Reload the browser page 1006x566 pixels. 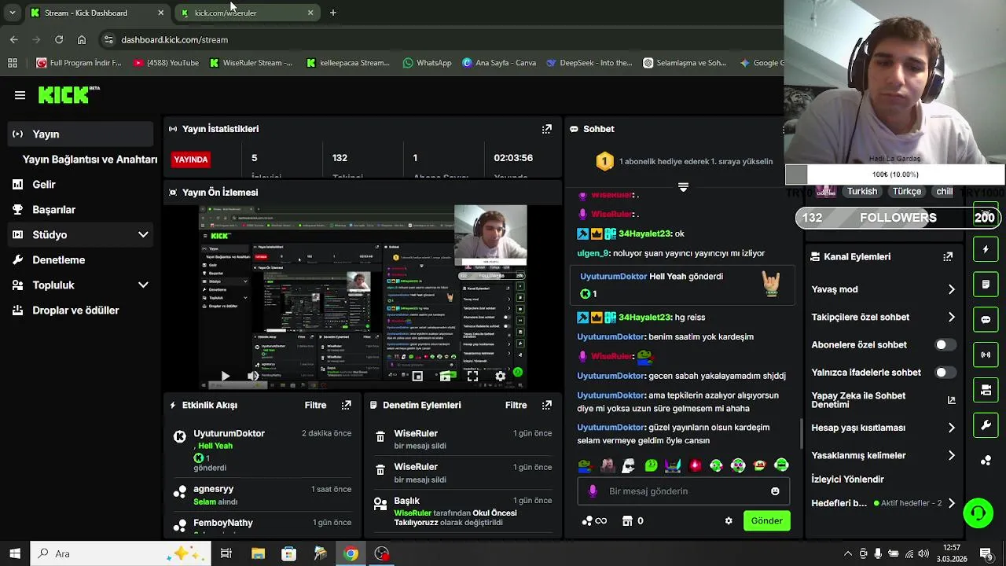point(59,39)
